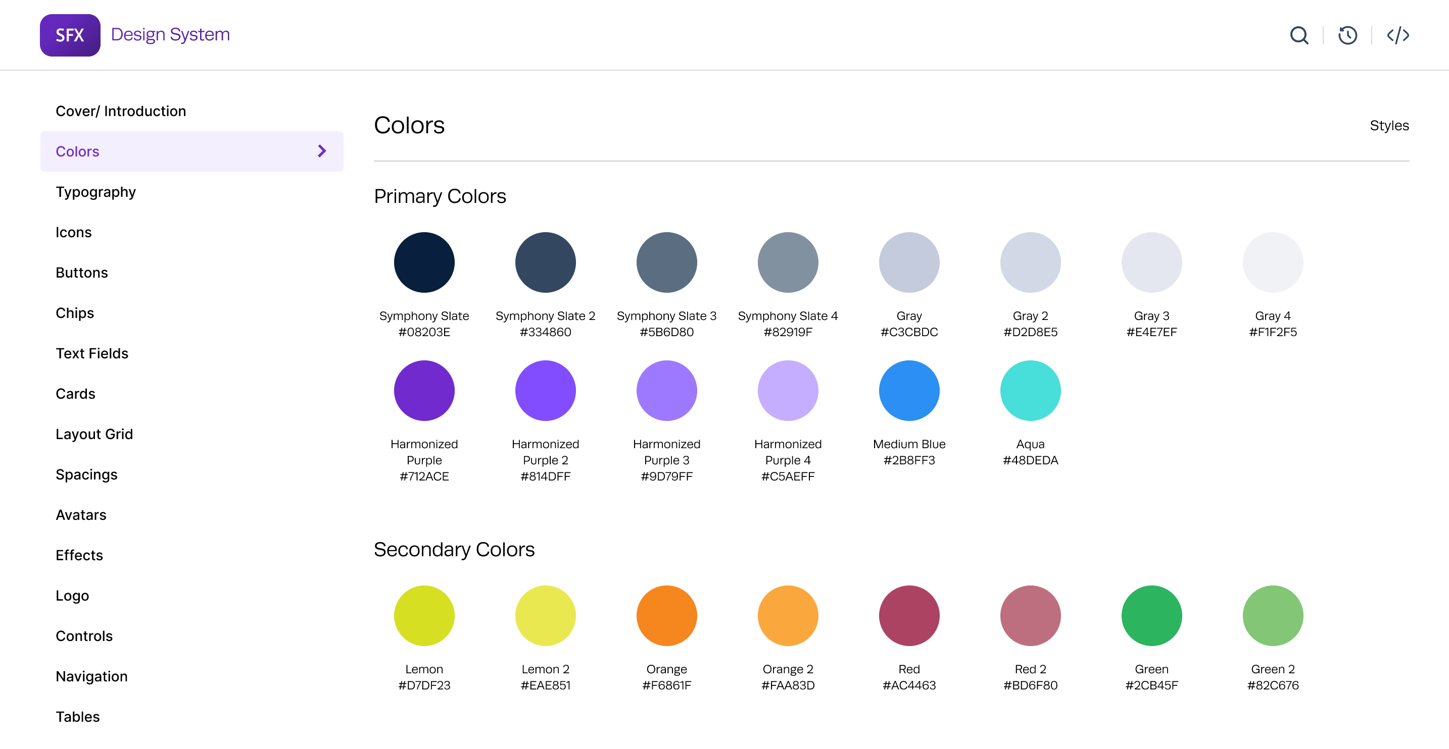
Task: Select Buttons in the sidebar
Action: [x=81, y=273]
